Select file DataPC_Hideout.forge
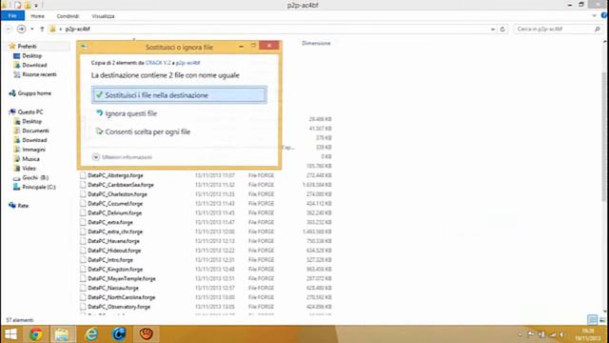The height and width of the screenshot is (343, 609). [114, 251]
